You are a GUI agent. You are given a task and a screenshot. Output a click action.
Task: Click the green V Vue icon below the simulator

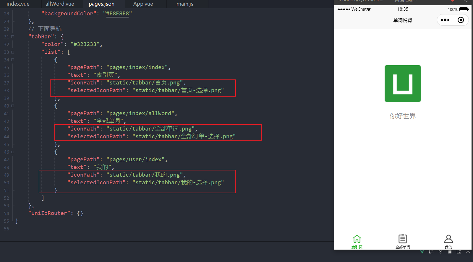tap(422, 252)
